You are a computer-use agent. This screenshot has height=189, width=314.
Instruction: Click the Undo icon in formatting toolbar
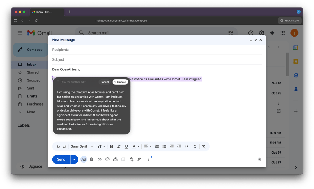coord(58,147)
